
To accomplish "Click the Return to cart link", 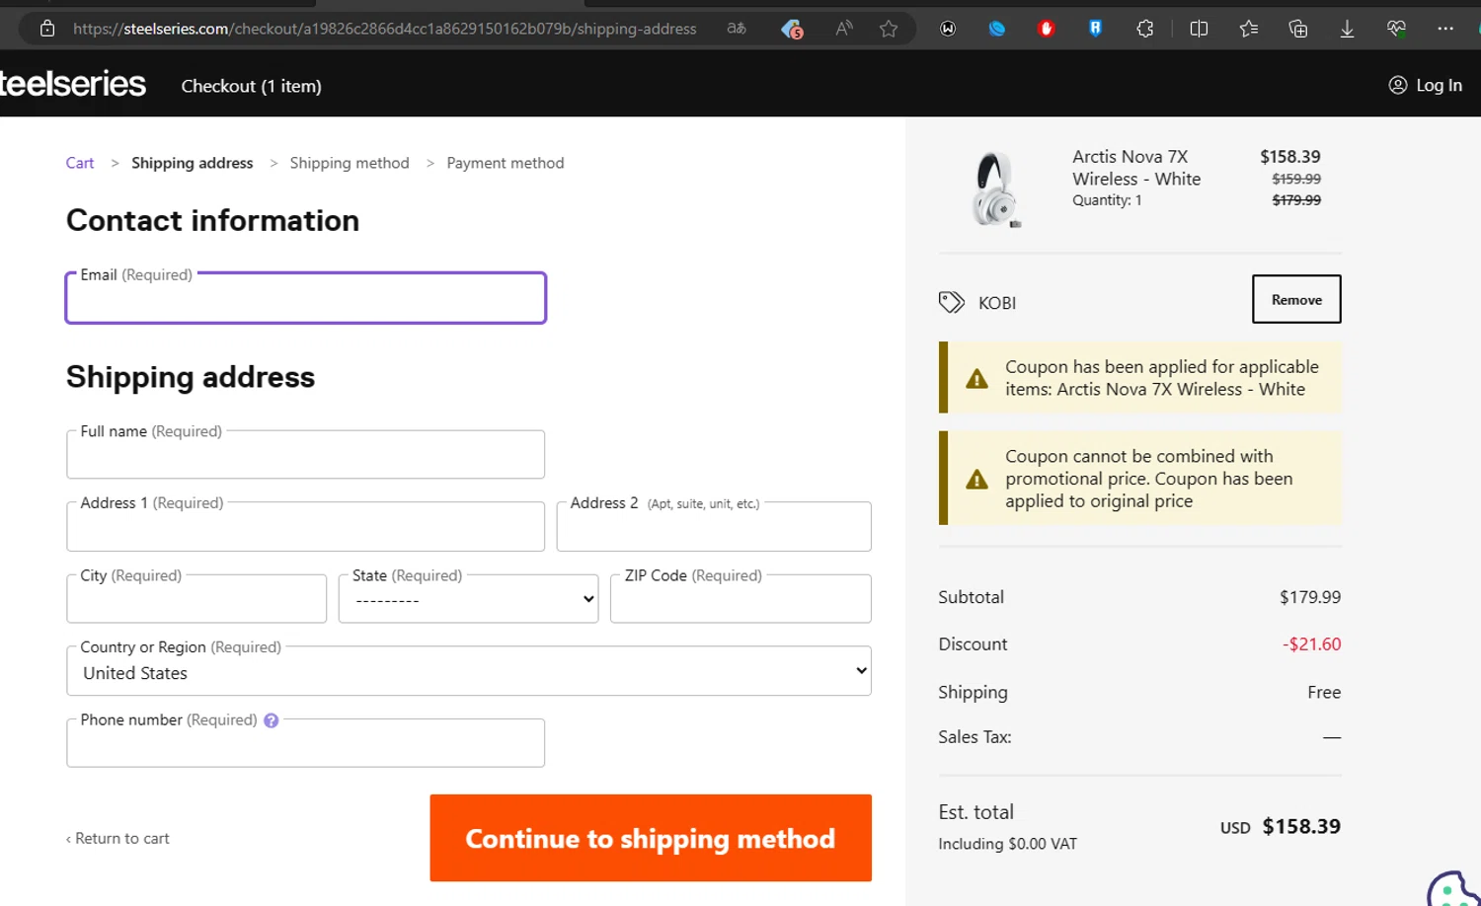I will 117,838.
